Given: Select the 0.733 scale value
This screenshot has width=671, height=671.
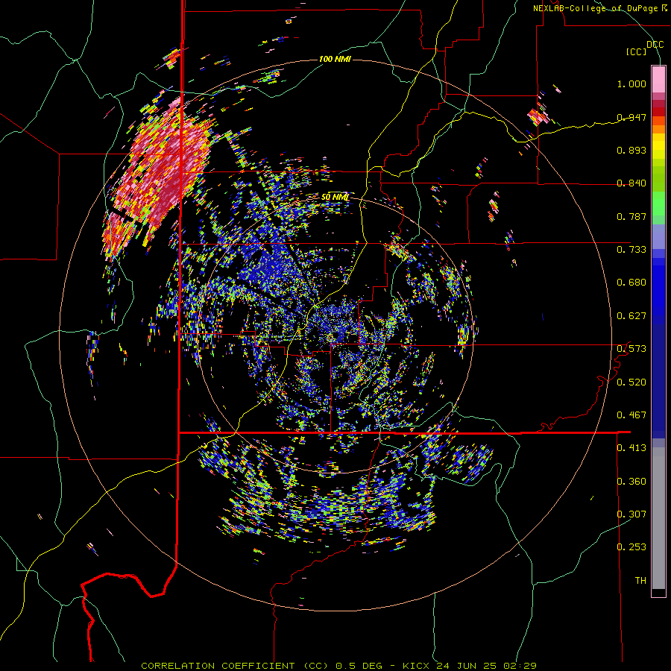Looking at the screenshot, I should tap(631, 250).
